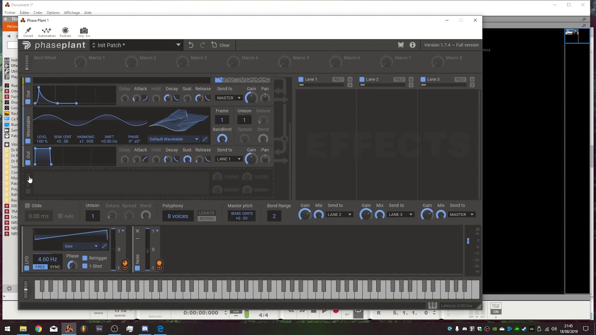Set LFO rate mode to SYNC
The width and height of the screenshot is (596, 335).
pos(55,267)
